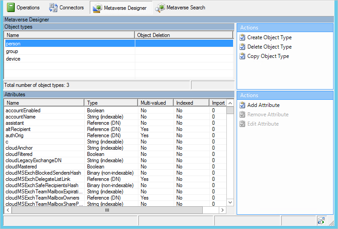The height and width of the screenshot is (229, 338).
Task: Click the Create Object Type icon
Action: [x=242, y=37]
